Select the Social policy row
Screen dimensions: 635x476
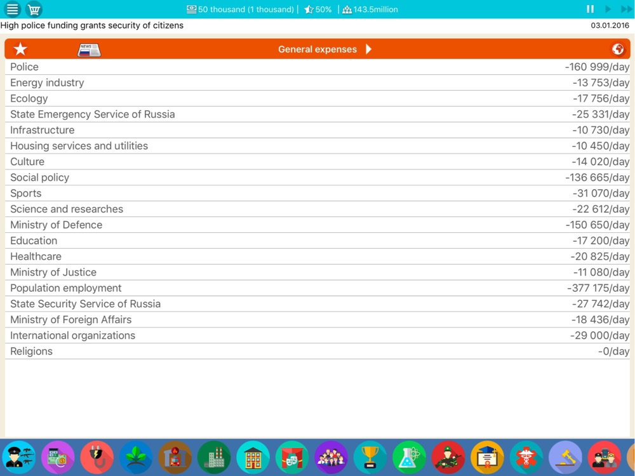[317, 177]
